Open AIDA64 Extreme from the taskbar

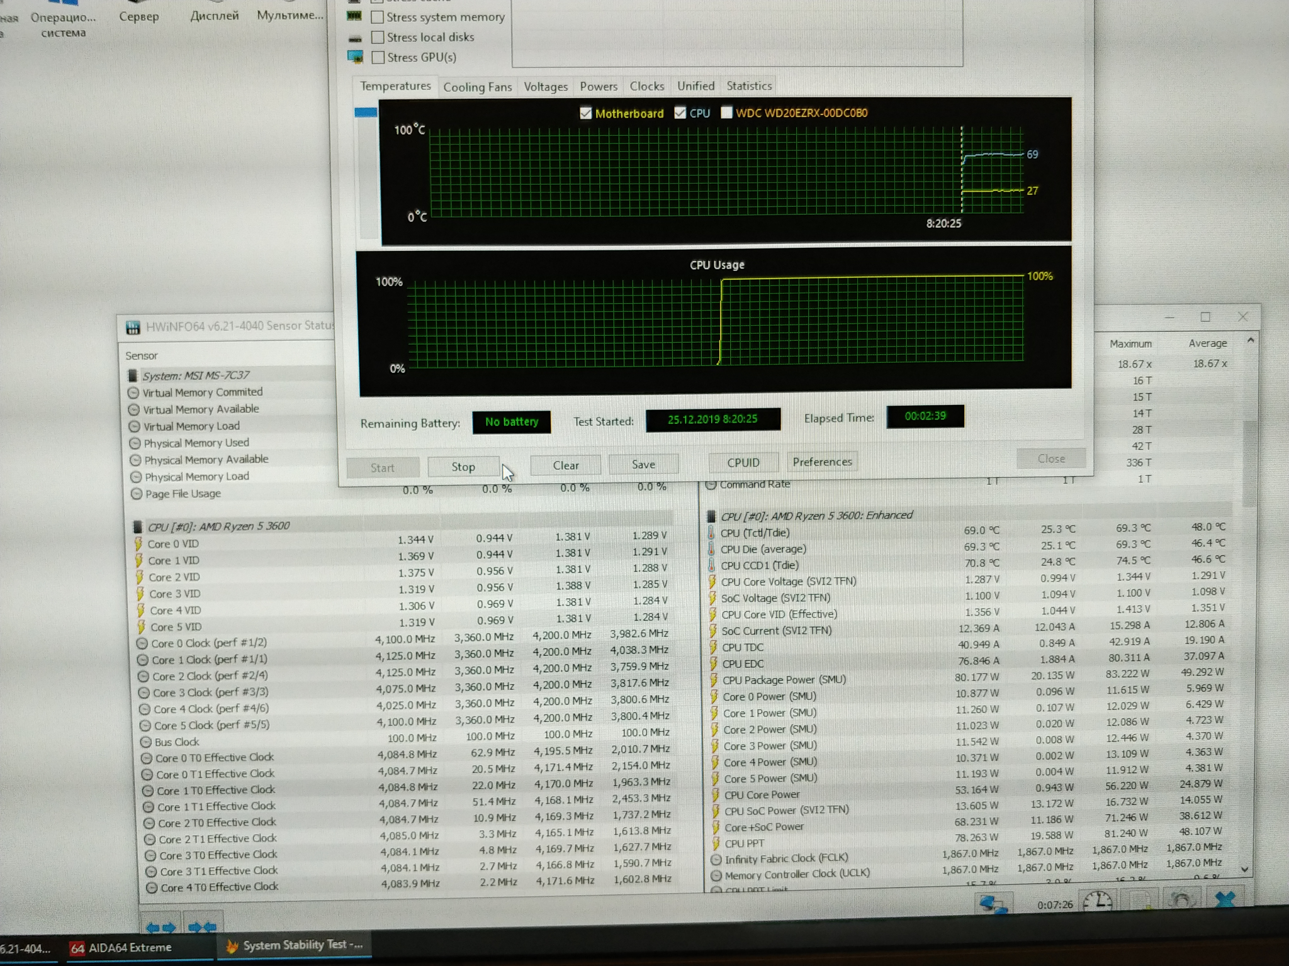coord(121,948)
